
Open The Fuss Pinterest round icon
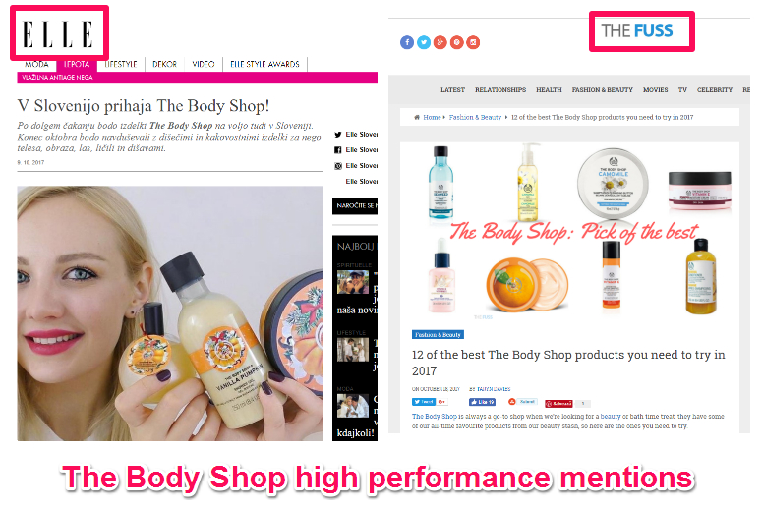[456, 43]
